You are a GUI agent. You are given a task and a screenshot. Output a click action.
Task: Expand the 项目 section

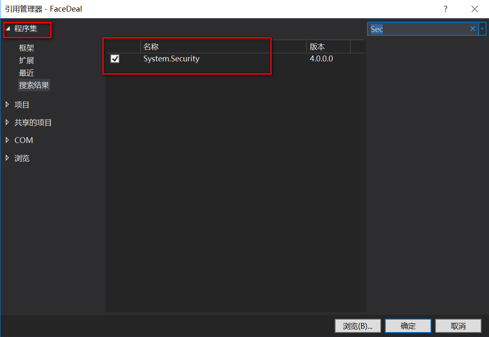(7, 104)
